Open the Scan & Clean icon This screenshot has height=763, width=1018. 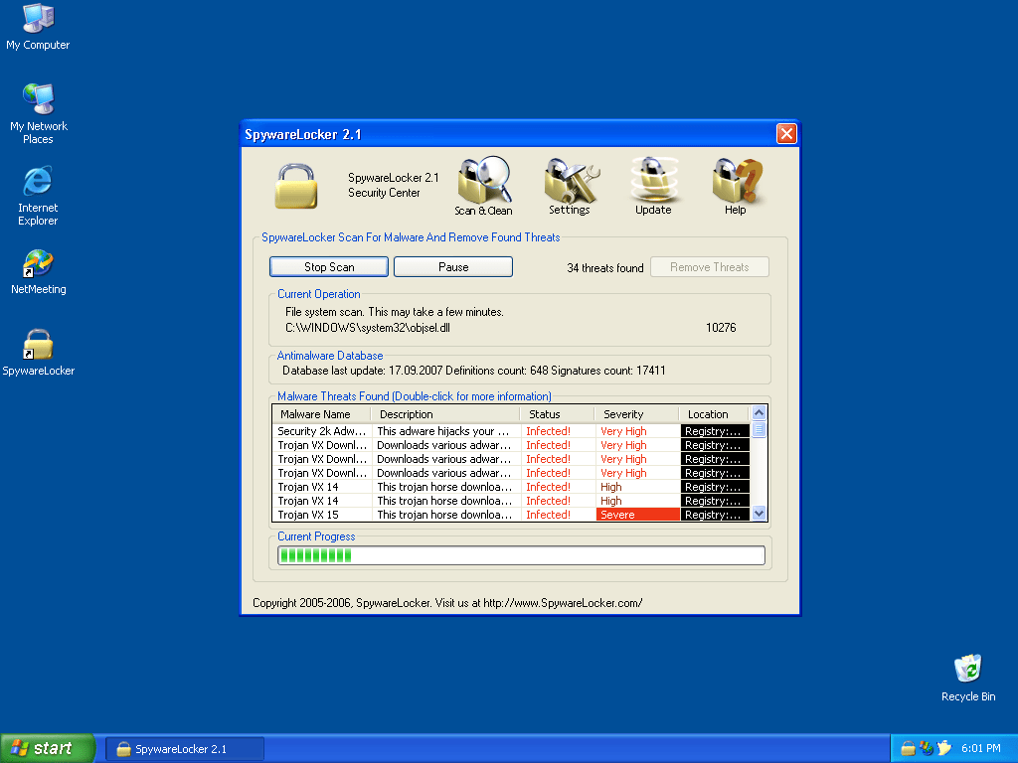pos(483,185)
